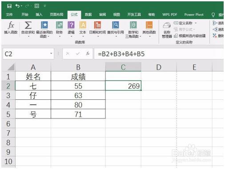The image size is (225, 169).
Task: Select column D header
Action: tap(159, 67)
